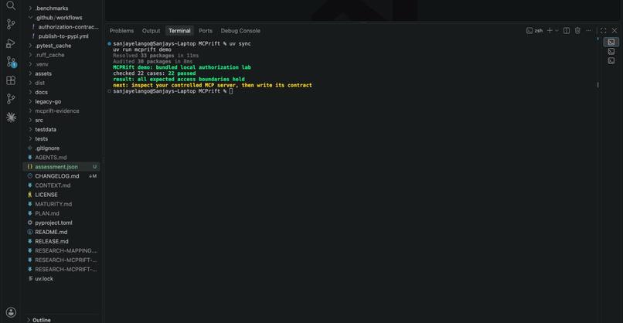Click 'MCPRift demo: bundled local authorization lab' line

point(182,67)
